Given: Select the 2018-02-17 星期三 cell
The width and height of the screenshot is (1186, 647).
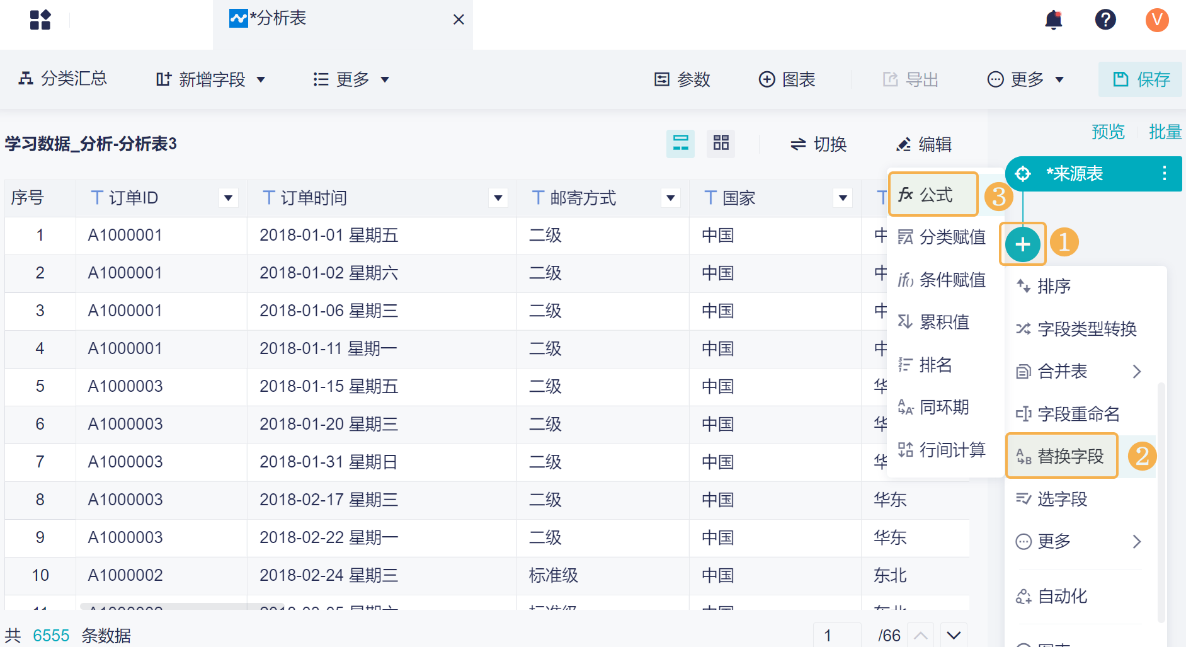Looking at the screenshot, I should pyautogui.click(x=382, y=500).
